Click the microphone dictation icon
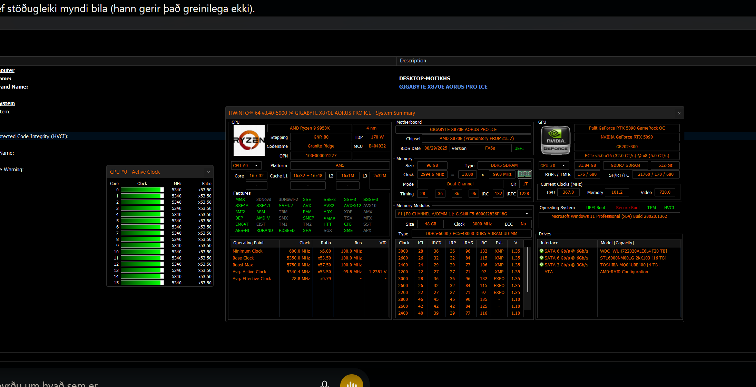The width and height of the screenshot is (756, 387). click(x=324, y=384)
